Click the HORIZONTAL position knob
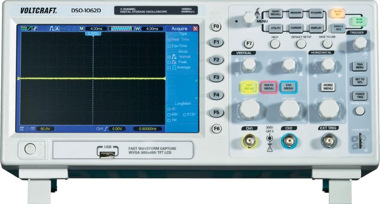380x204 pixels. [x=328, y=65]
